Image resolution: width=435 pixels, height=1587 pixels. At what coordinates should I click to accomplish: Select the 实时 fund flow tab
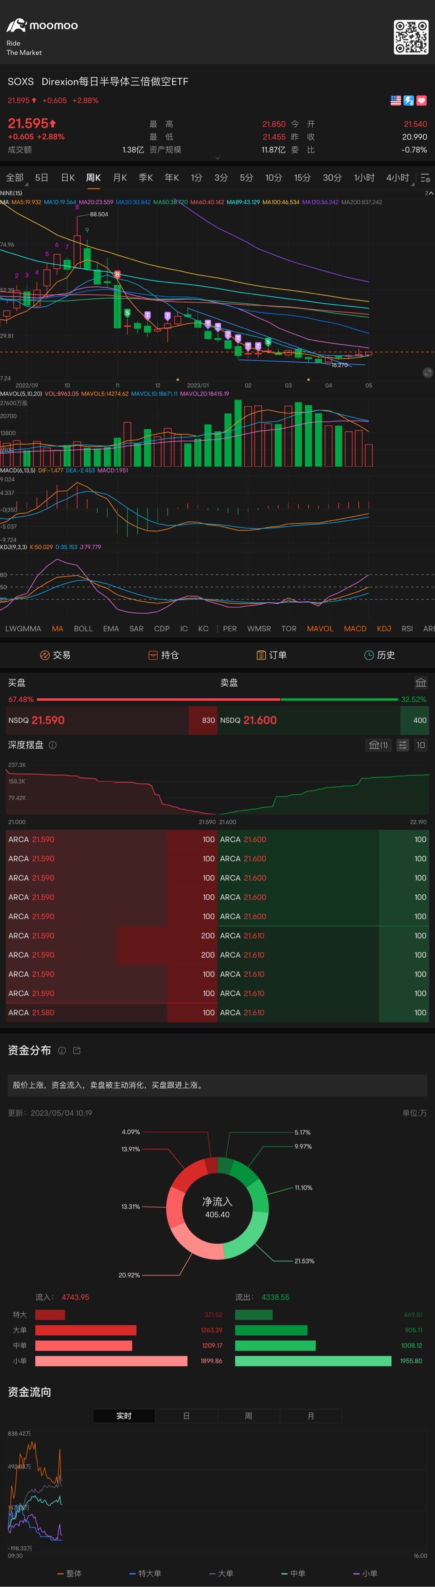[124, 1416]
